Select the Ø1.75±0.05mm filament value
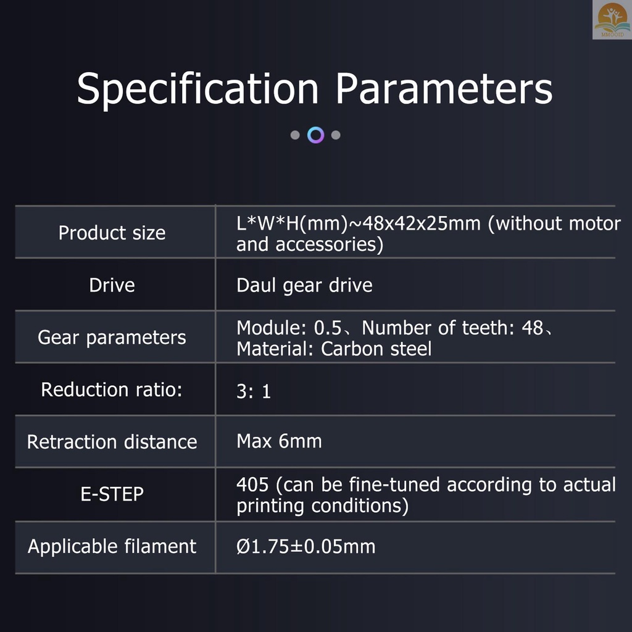Screen dimensions: 632x632 [x=306, y=546]
